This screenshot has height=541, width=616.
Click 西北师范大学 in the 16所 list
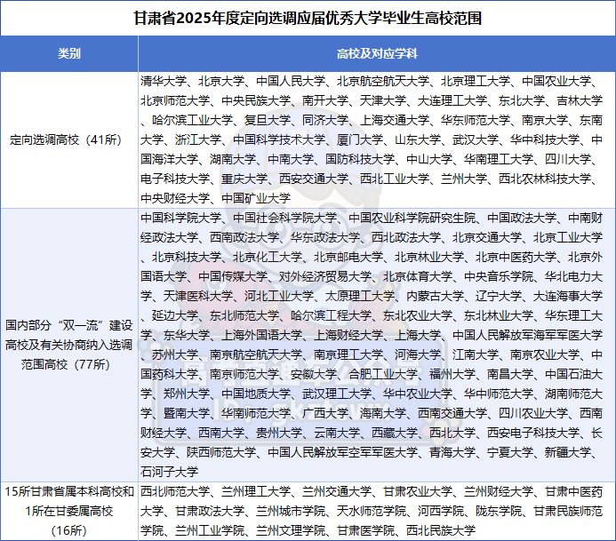pos(175,491)
